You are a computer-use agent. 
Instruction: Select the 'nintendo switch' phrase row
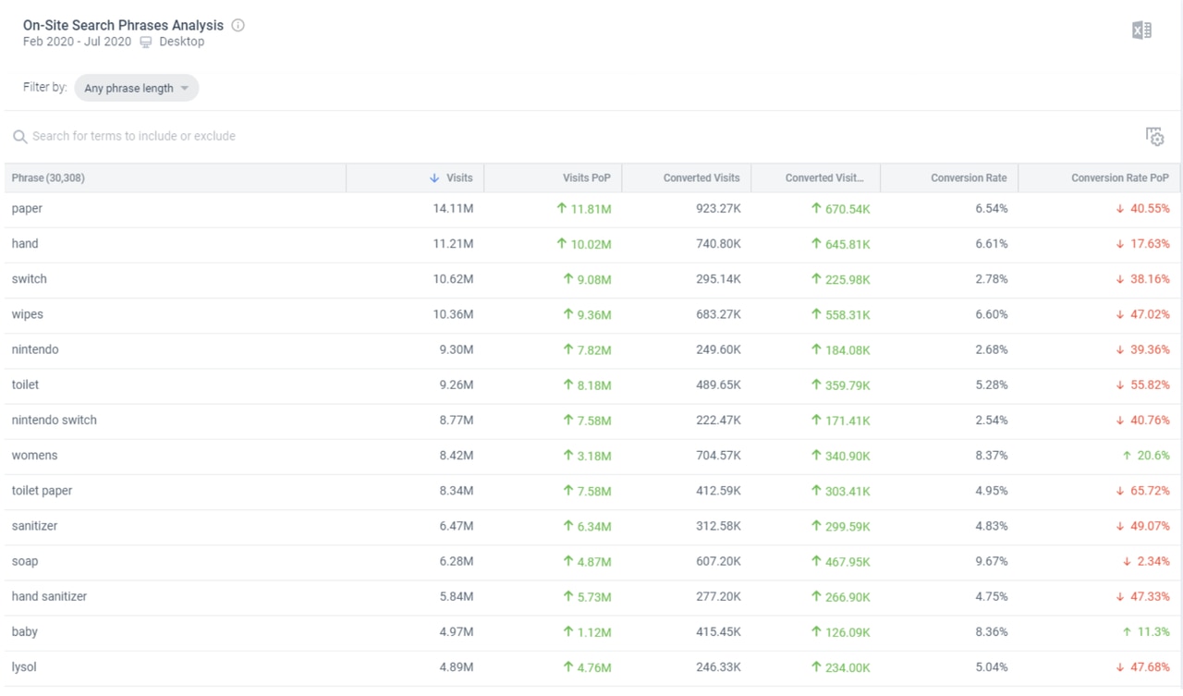coord(54,421)
